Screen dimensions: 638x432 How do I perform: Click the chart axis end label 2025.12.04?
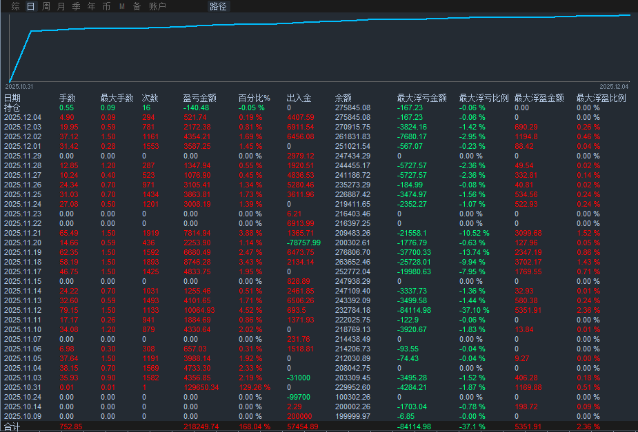[614, 87]
